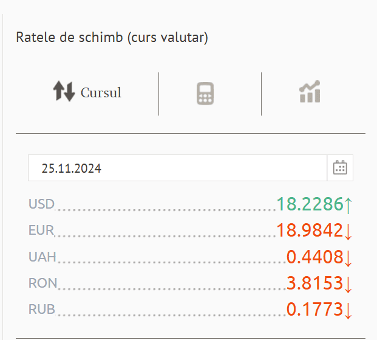Click the UAH currency label
Viewport: 377px width, 340px height.
click(42, 257)
